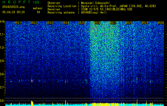Click the ICOM IC-575 receiver text
This screenshot has width=167, height=106.
coord(106,9)
